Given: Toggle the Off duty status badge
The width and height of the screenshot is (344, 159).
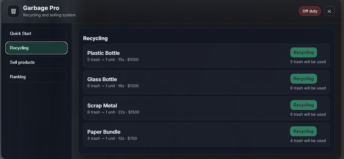Looking at the screenshot, I should click(310, 11).
